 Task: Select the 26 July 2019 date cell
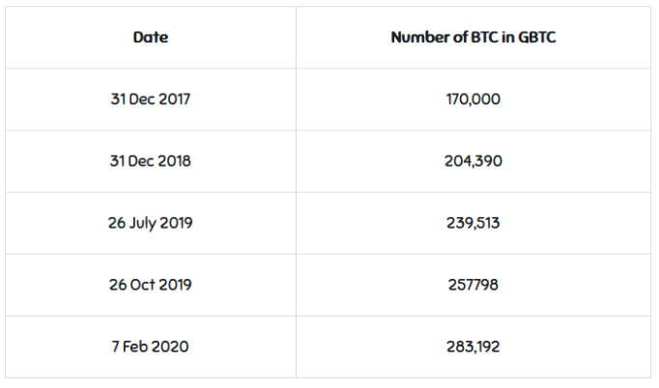point(151,223)
